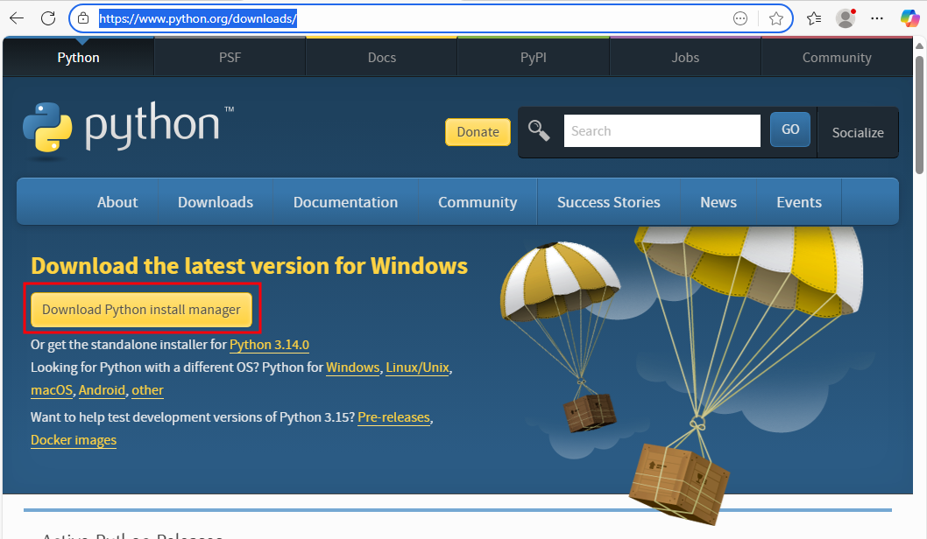This screenshot has height=539, width=927.
Task: Click the browser back arrow
Action: pyautogui.click(x=17, y=18)
